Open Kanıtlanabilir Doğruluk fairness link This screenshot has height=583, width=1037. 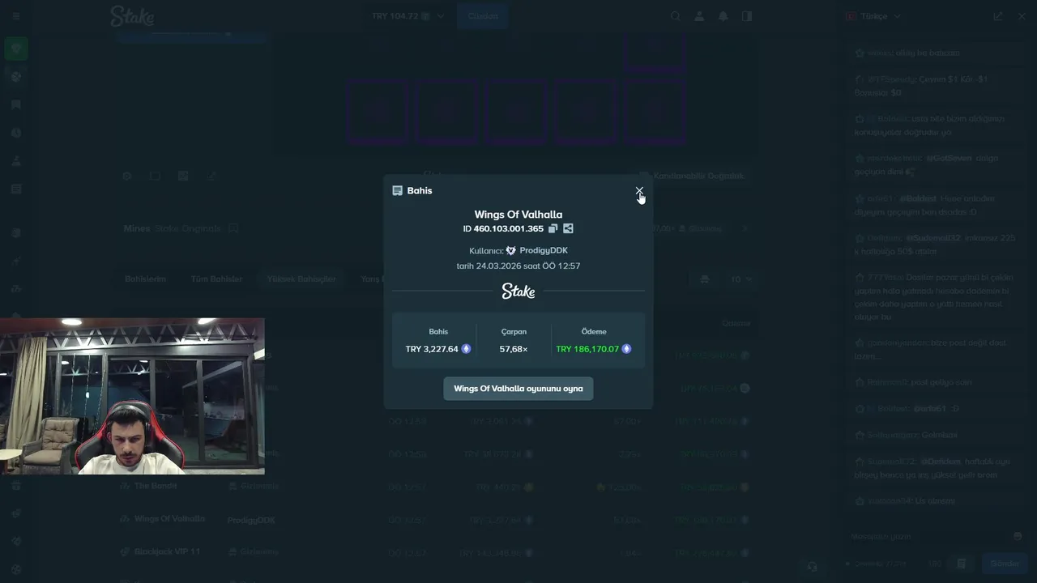(692, 176)
